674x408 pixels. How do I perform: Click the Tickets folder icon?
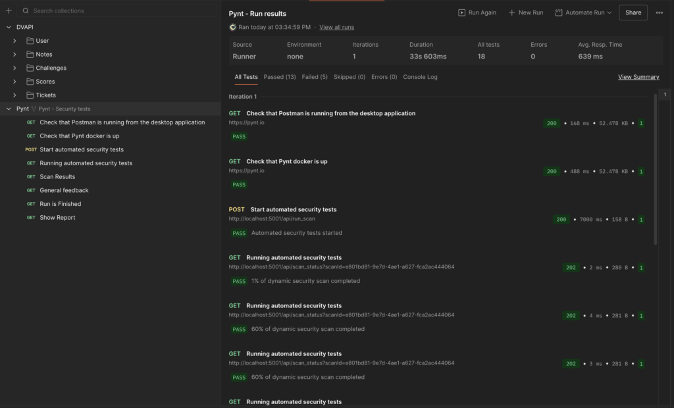click(x=30, y=95)
